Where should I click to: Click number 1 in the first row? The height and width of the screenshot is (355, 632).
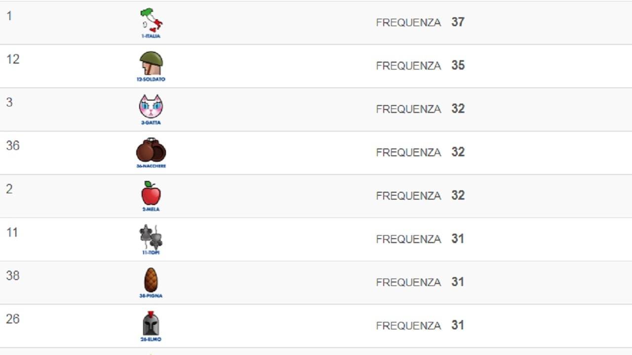pos(9,16)
